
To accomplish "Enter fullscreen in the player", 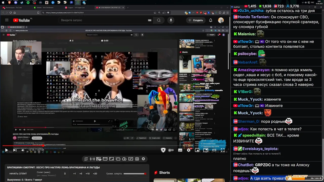I will point(223,150).
